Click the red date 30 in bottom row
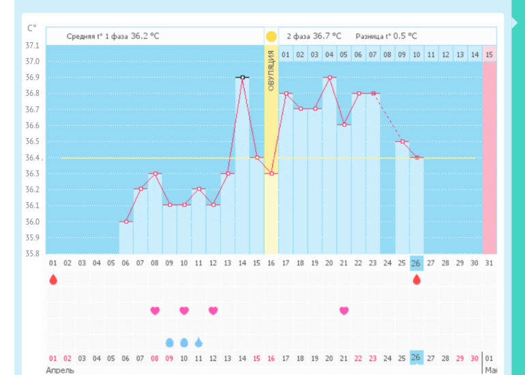 point(475,358)
